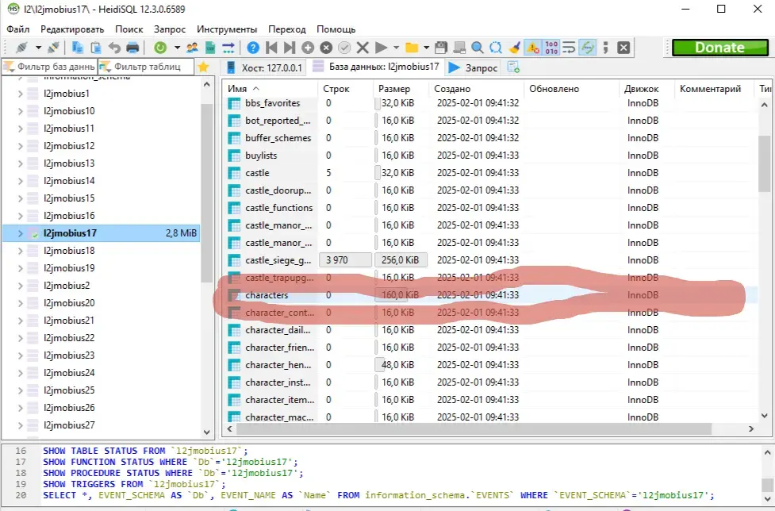The height and width of the screenshot is (511, 775).
Task: Focus the Фильтр таблиц input field
Action: [146, 67]
